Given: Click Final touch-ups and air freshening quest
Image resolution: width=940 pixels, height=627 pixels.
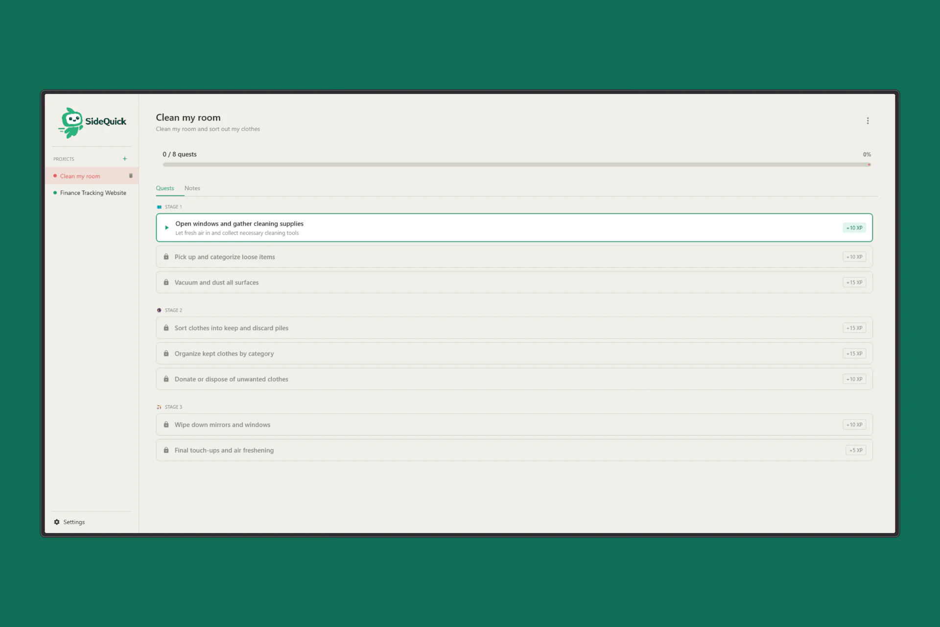Looking at the screenshot, I should coord(224,450).
